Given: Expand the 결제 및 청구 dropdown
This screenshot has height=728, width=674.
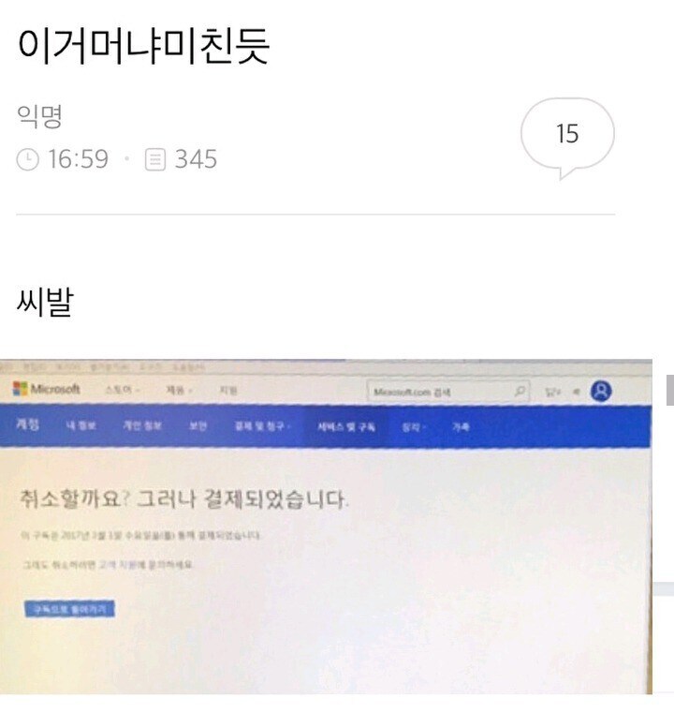Looking at the screenshot, I should coord(262,425).
